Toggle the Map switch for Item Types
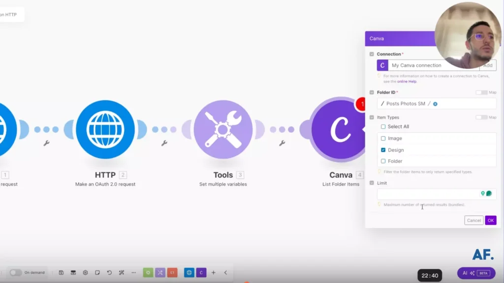The image size is (504, 283). tap(481, 117)
